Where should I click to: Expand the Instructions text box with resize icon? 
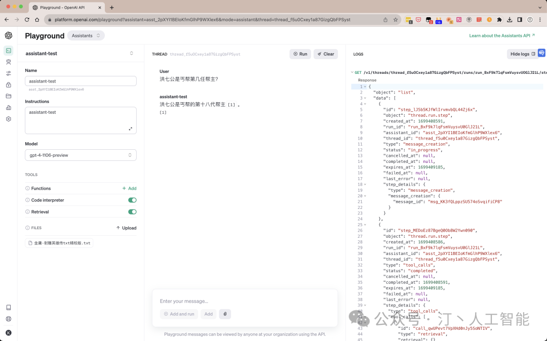pyautogui.click(x=130, y=129)
